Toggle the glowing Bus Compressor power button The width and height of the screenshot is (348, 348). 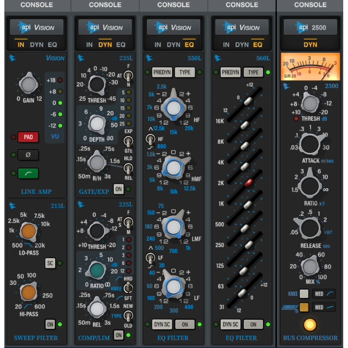pos(310,325)
